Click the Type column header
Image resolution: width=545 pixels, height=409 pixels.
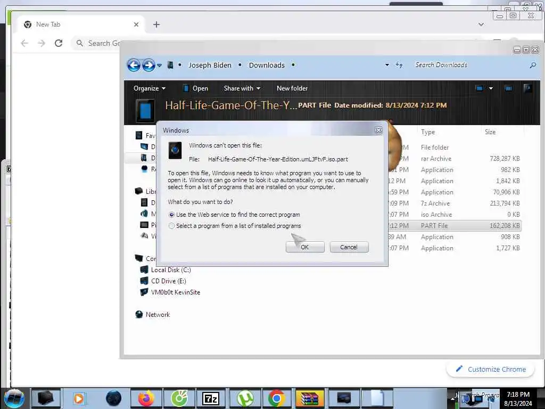coord(428,132)
